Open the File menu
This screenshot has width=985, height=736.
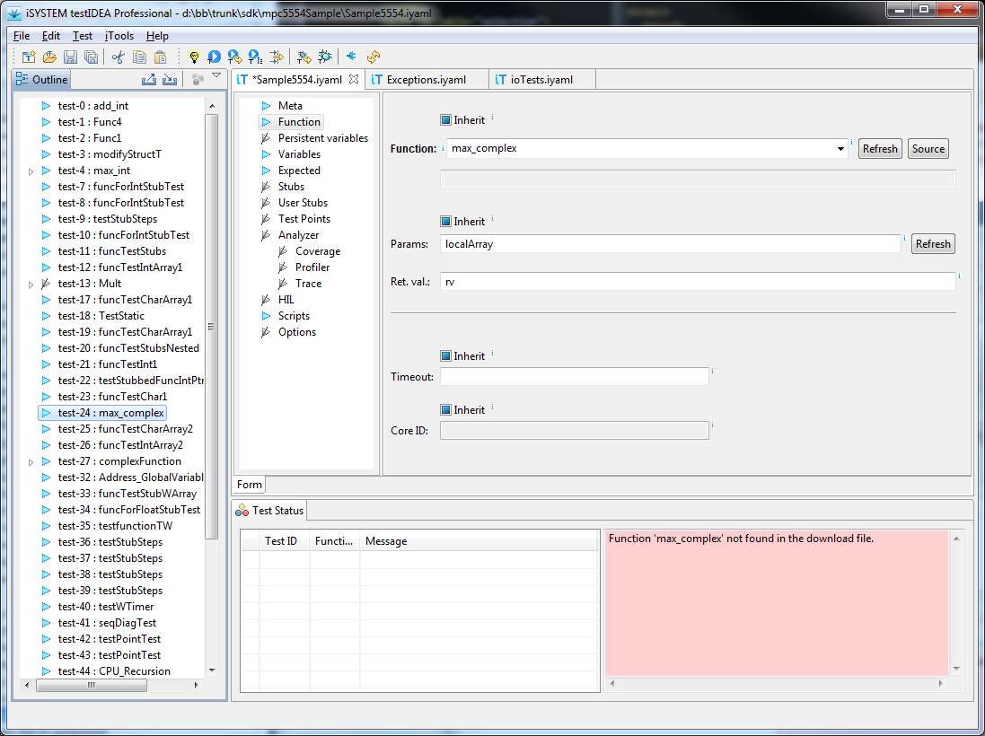(x=22, y=36)
